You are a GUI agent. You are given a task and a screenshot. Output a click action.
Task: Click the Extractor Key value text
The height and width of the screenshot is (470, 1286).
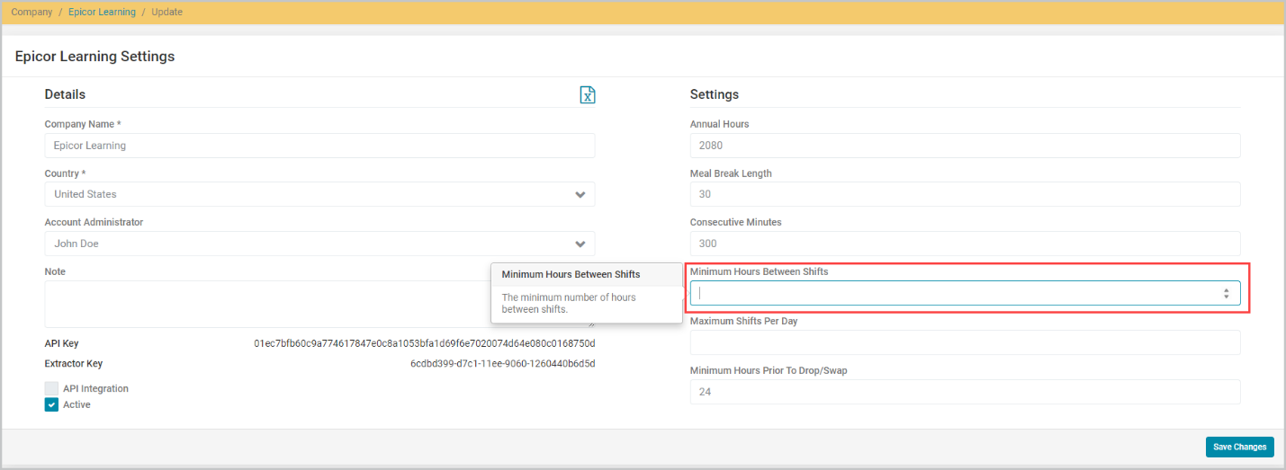pyautogui.click(x=503, y=364)
